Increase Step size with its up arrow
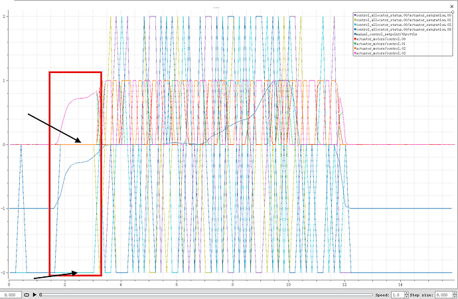Image resolution: width=458 pixels, height=299 pixels. (455, 293)
